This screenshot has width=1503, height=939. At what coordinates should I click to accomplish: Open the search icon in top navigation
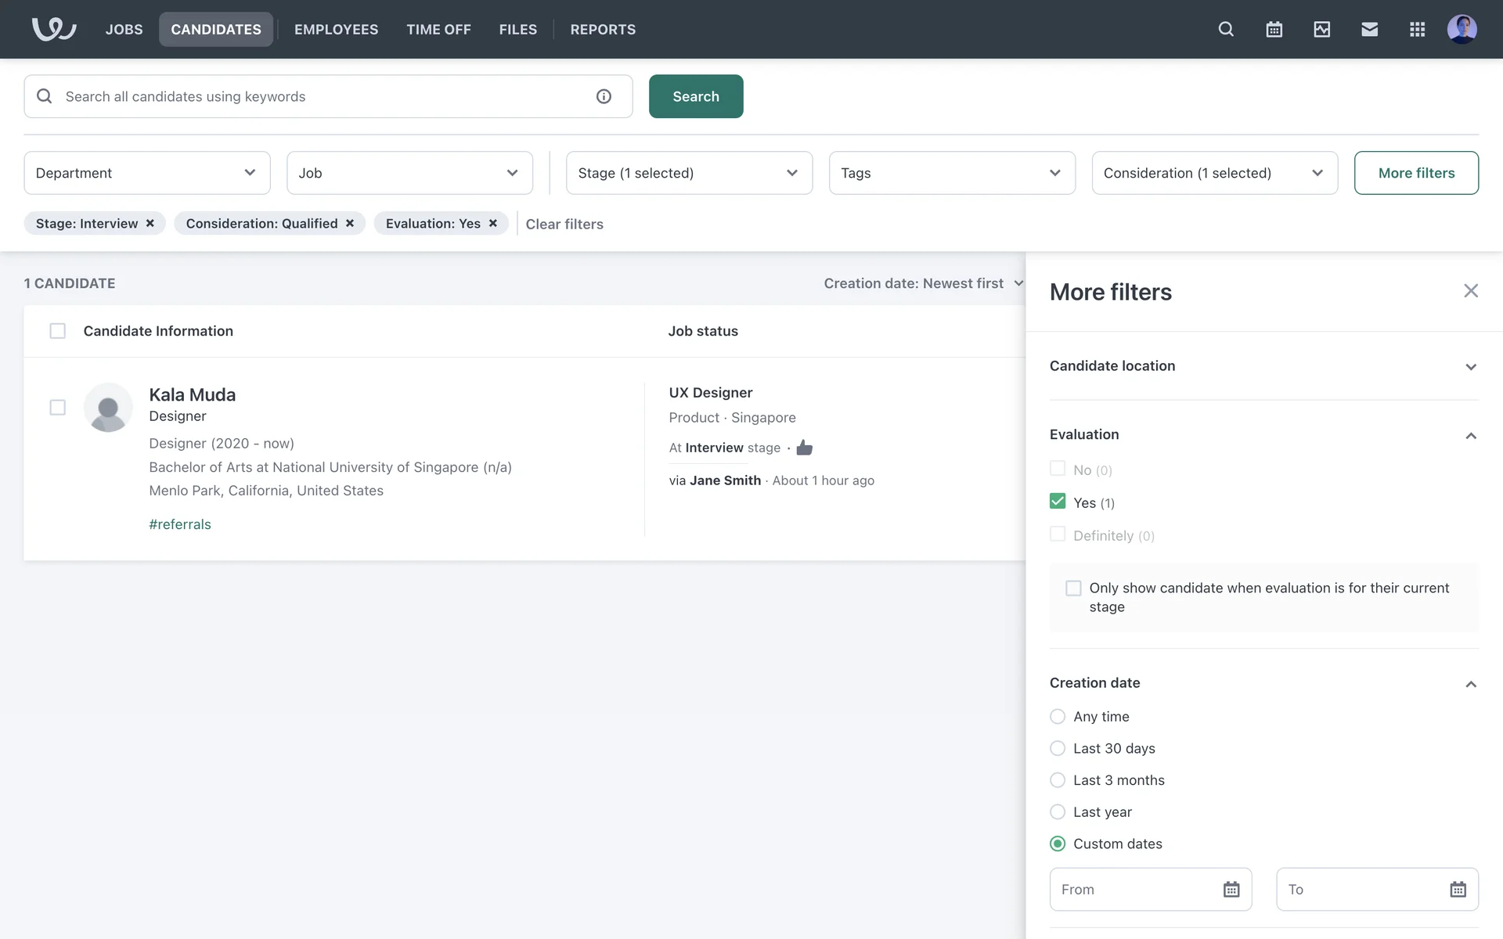click(x=1226, y=29)
